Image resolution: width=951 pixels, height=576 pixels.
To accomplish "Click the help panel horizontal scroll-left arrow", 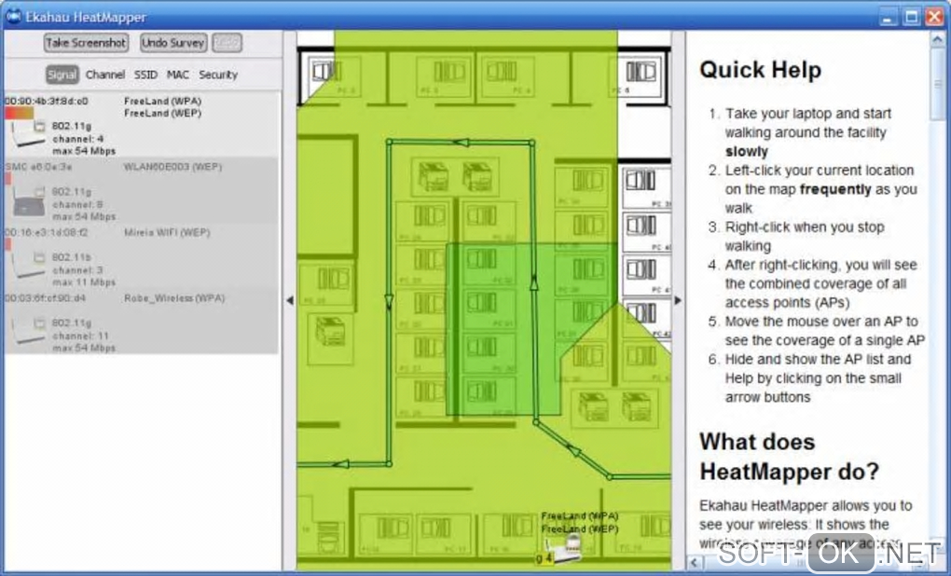I will click(x=695, y=562).
